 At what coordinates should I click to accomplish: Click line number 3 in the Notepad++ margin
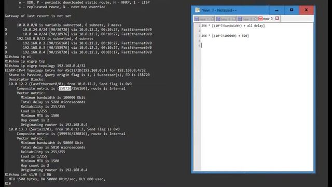pyautogui.click(x=199, y=36)
